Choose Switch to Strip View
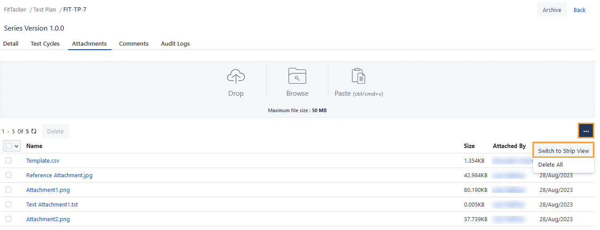 pos(564,151)
